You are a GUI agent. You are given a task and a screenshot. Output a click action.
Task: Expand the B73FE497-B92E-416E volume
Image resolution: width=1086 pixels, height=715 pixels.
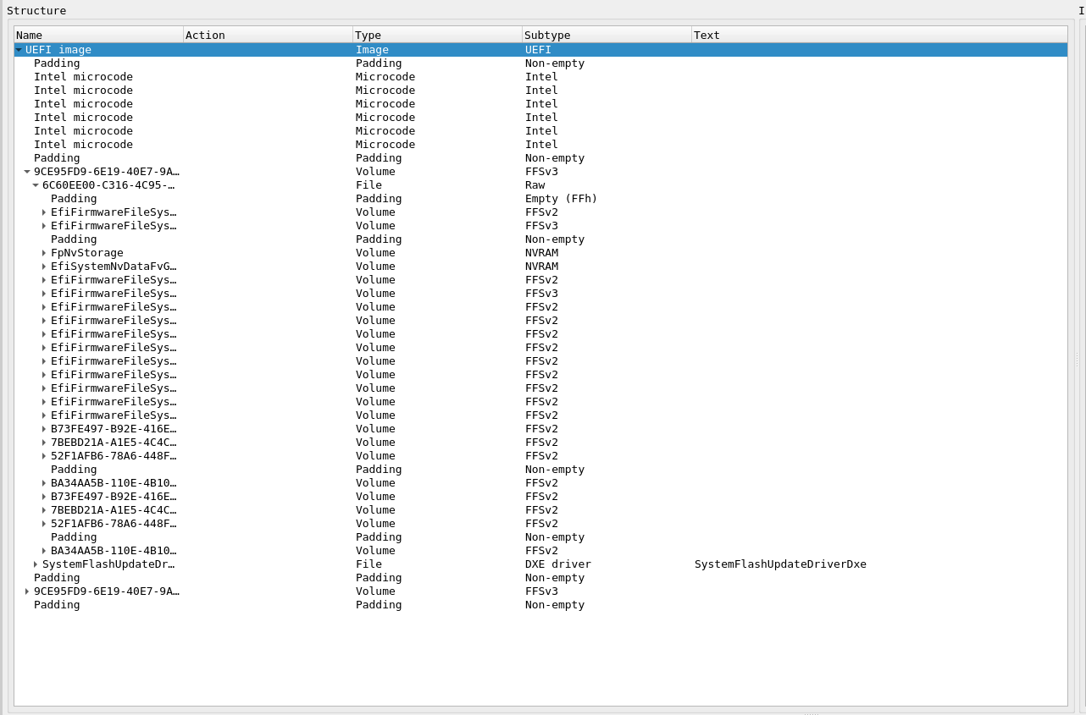pyautogui.click(x=43, y=429)
